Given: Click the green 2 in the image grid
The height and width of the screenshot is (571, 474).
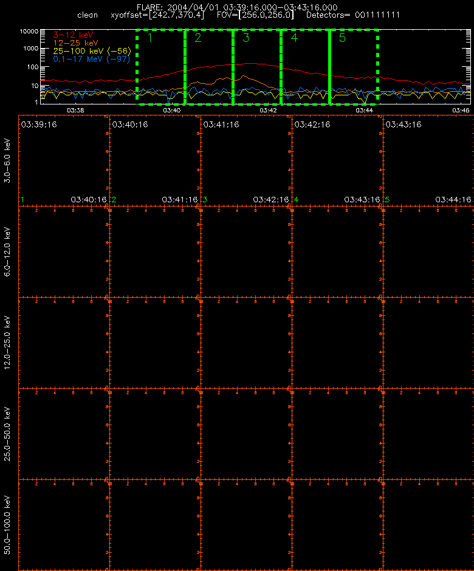Looking at the screenshot, I should pyautogui.click(x=114, y=200).
